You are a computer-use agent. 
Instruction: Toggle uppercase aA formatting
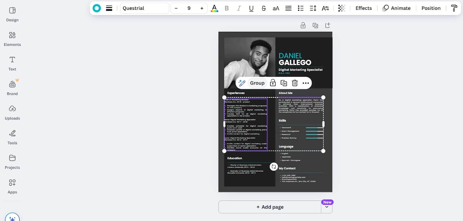[x=276, y=8]
